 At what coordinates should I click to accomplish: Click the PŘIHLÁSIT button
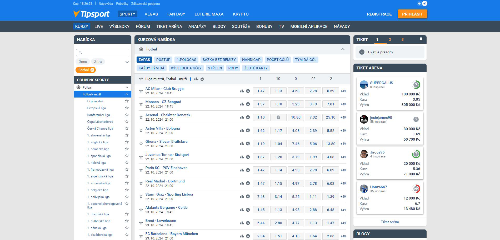point(412,14)
